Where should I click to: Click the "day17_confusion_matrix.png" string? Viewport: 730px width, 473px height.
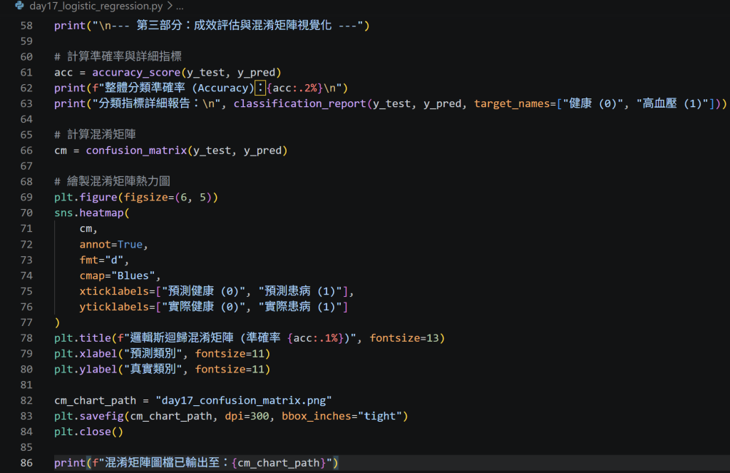coord(244,401)
